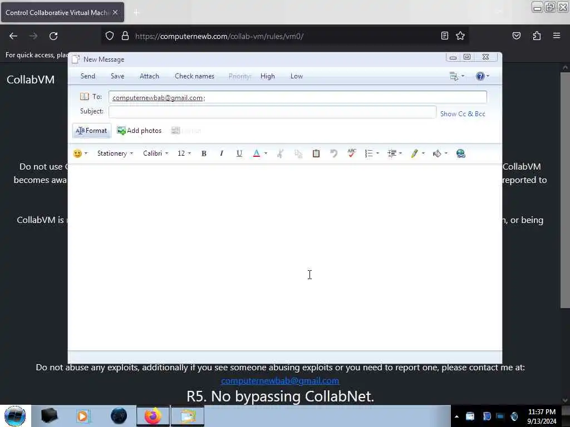Expand the highlighter color dropdown arrow

423,153
